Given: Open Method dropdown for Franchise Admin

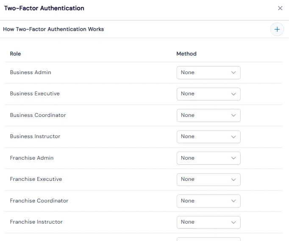Looking at the screenshot, I should tap(208, 158).
